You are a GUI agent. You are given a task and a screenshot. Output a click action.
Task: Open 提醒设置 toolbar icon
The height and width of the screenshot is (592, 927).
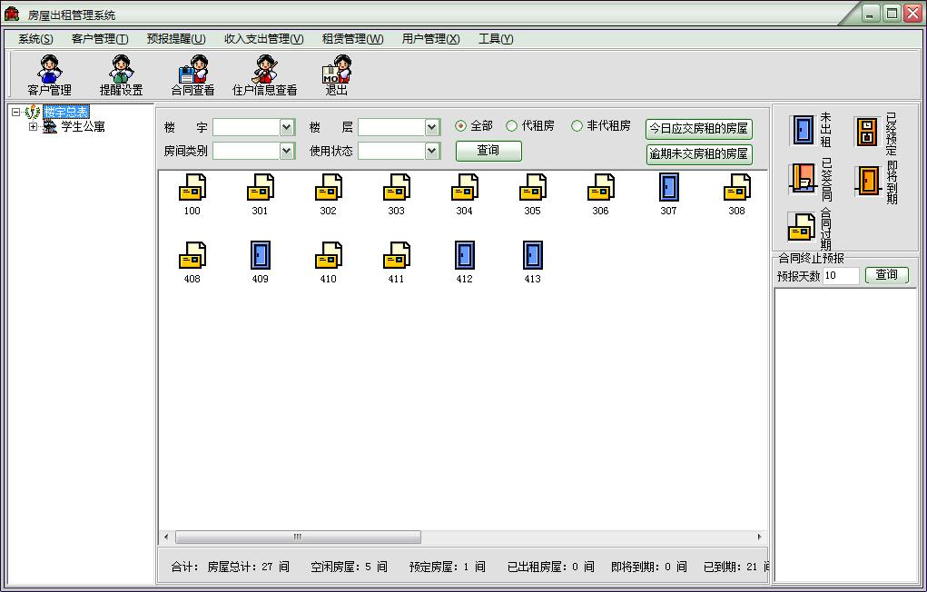pyautogui.click(x=121, y=75)
